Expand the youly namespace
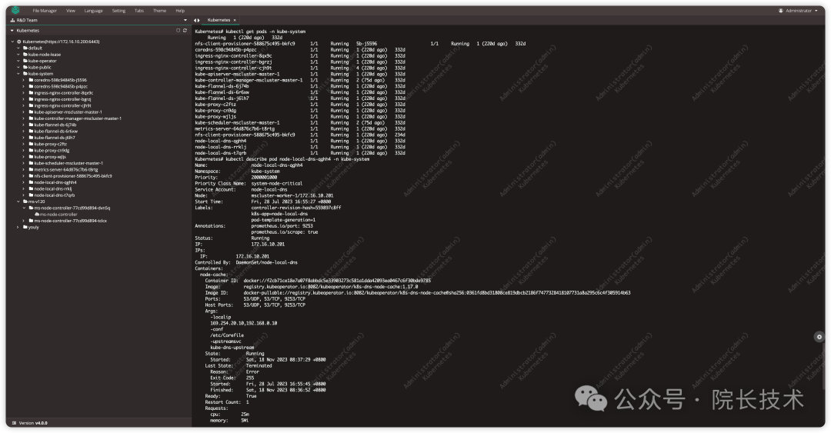 point(18,227)
